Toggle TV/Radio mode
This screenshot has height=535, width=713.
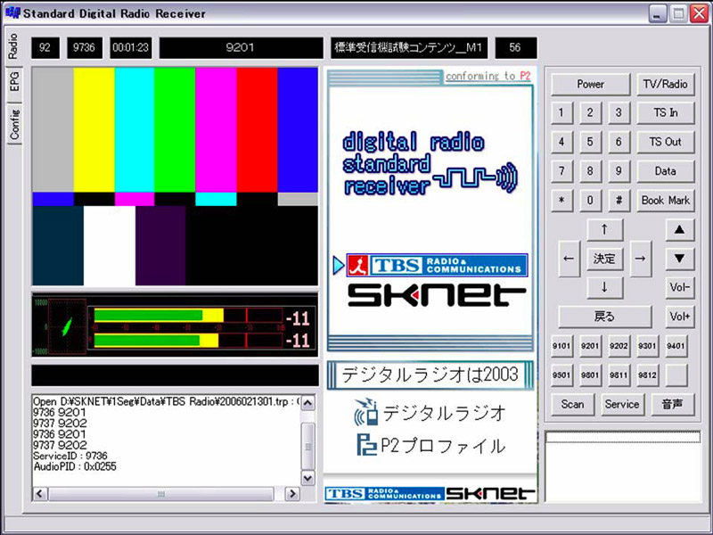(665, 84)
